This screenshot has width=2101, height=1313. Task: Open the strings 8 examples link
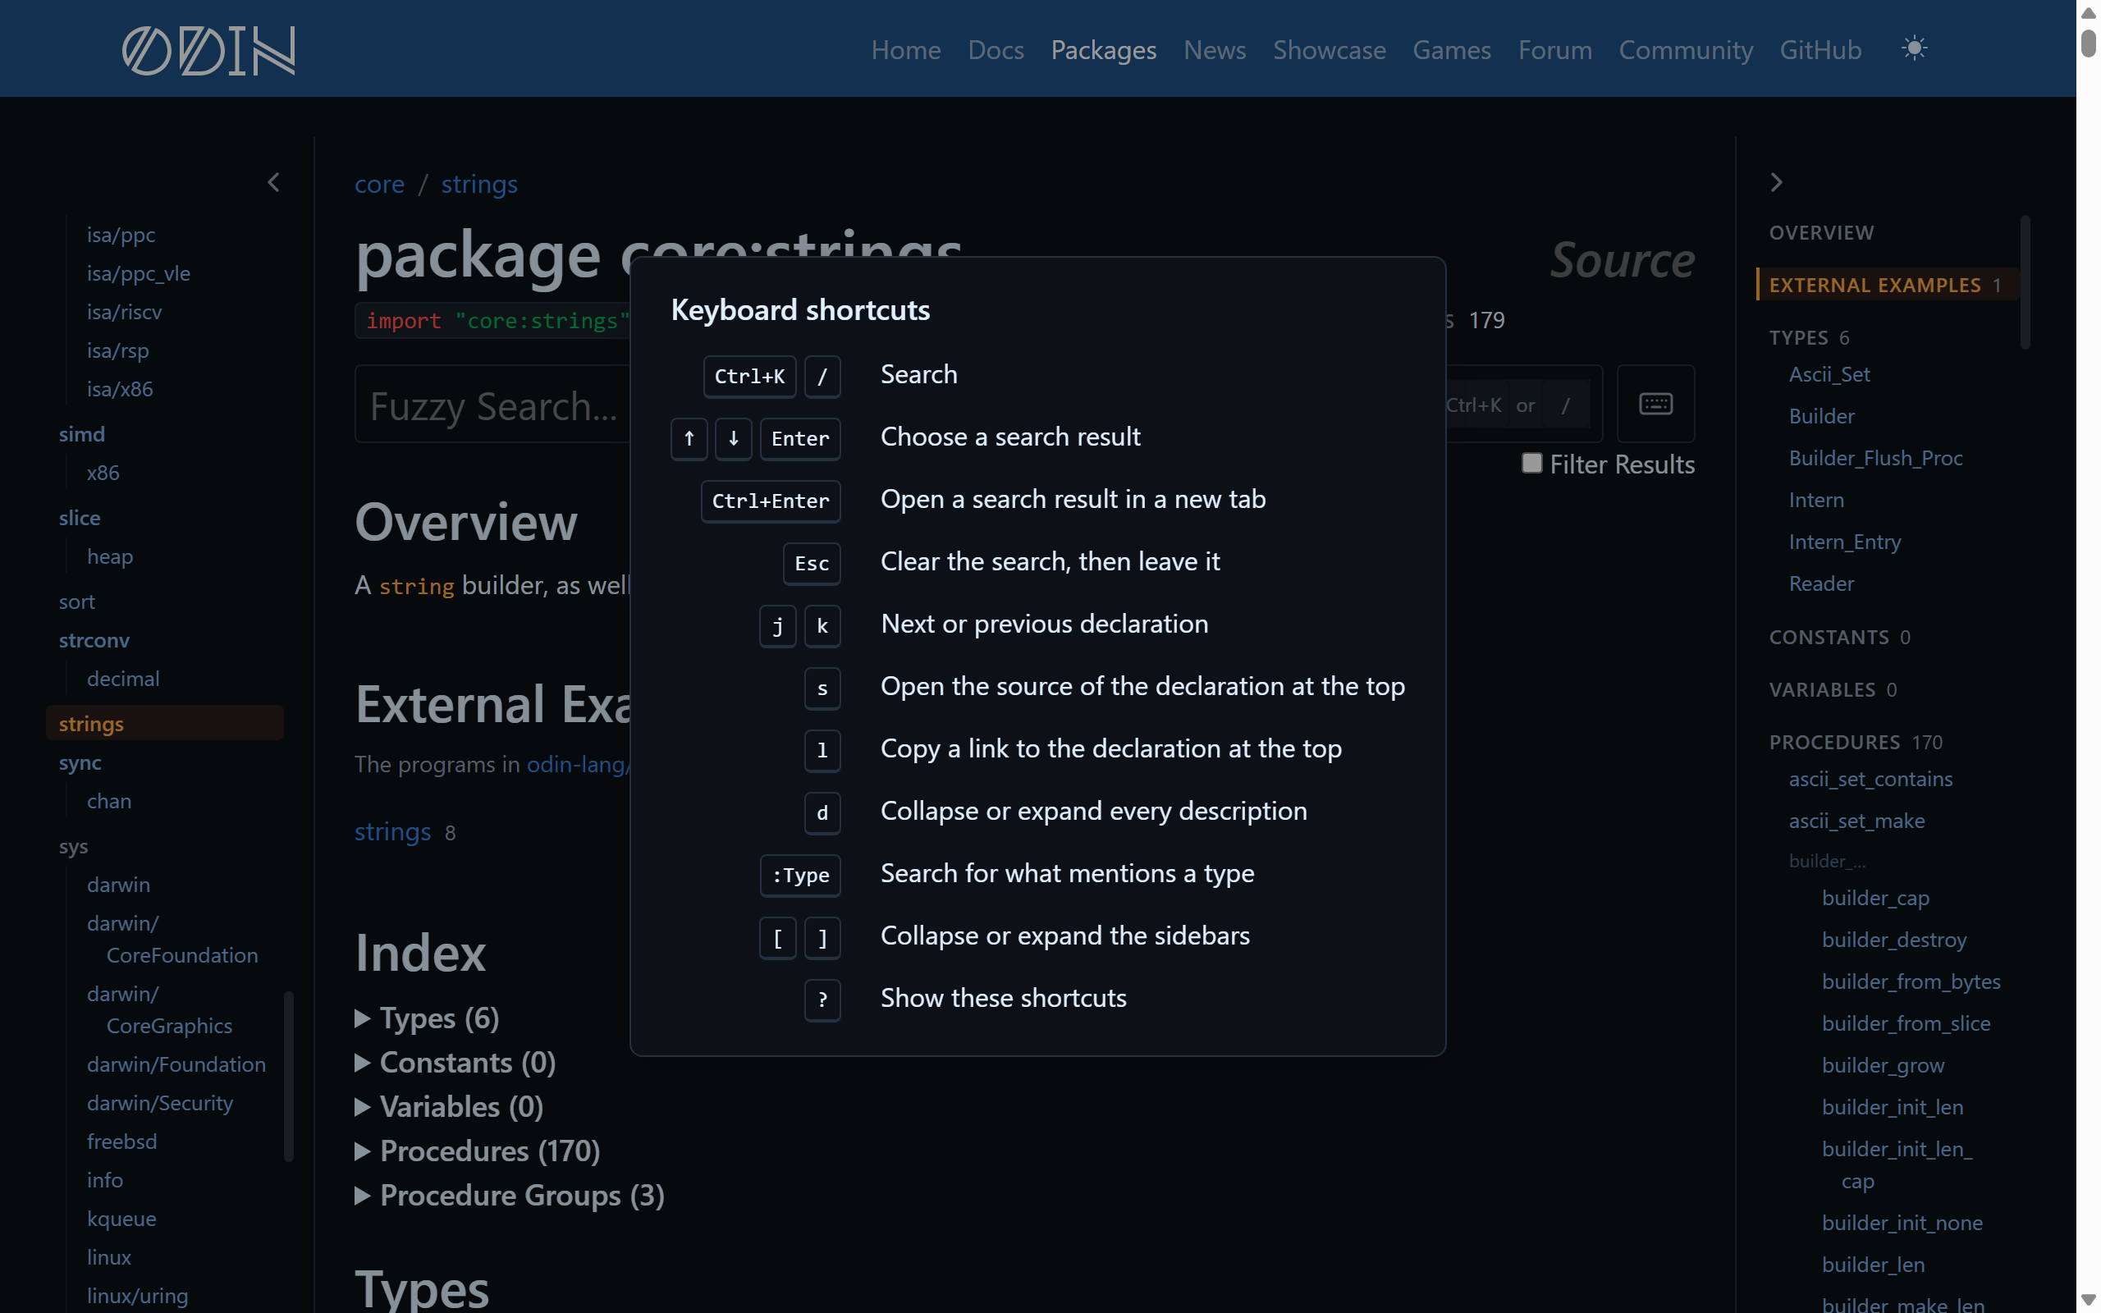point(392,832)
